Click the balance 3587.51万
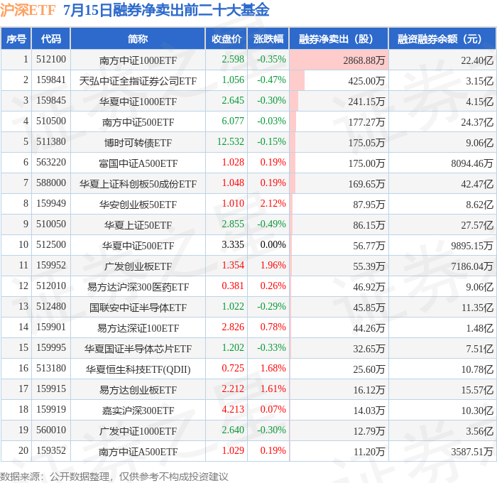The image size is (497, 483). pos(472,452)
